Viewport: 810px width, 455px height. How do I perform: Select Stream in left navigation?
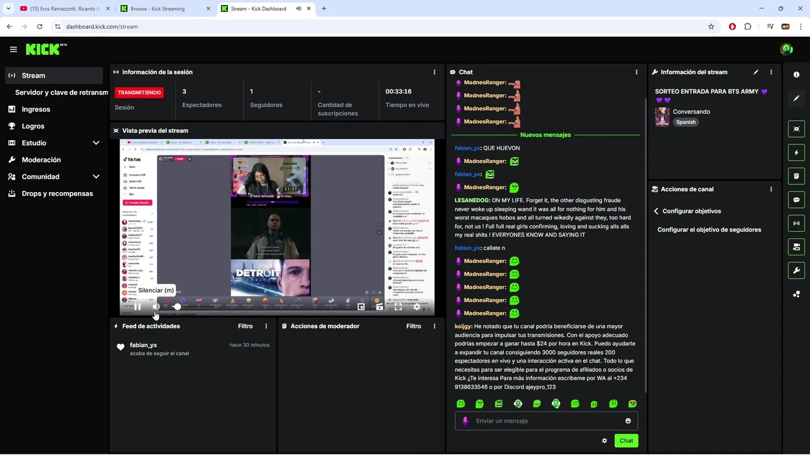pyautogui.click(x=54, y=75)
